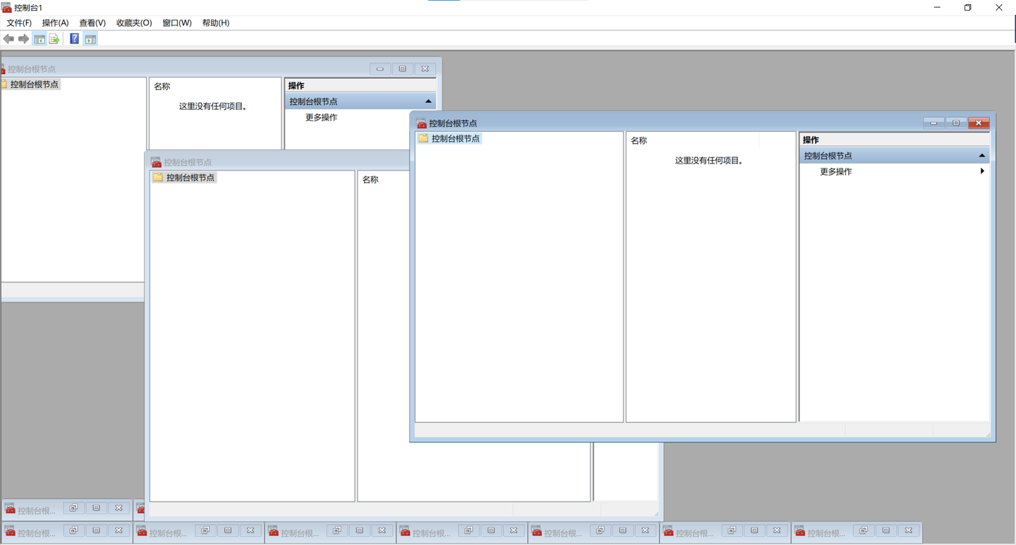The width and height of the screenshot is (1016, 545).
Task: Click the Forward arrow in the toolbar
Action: [x=24, y=39]
